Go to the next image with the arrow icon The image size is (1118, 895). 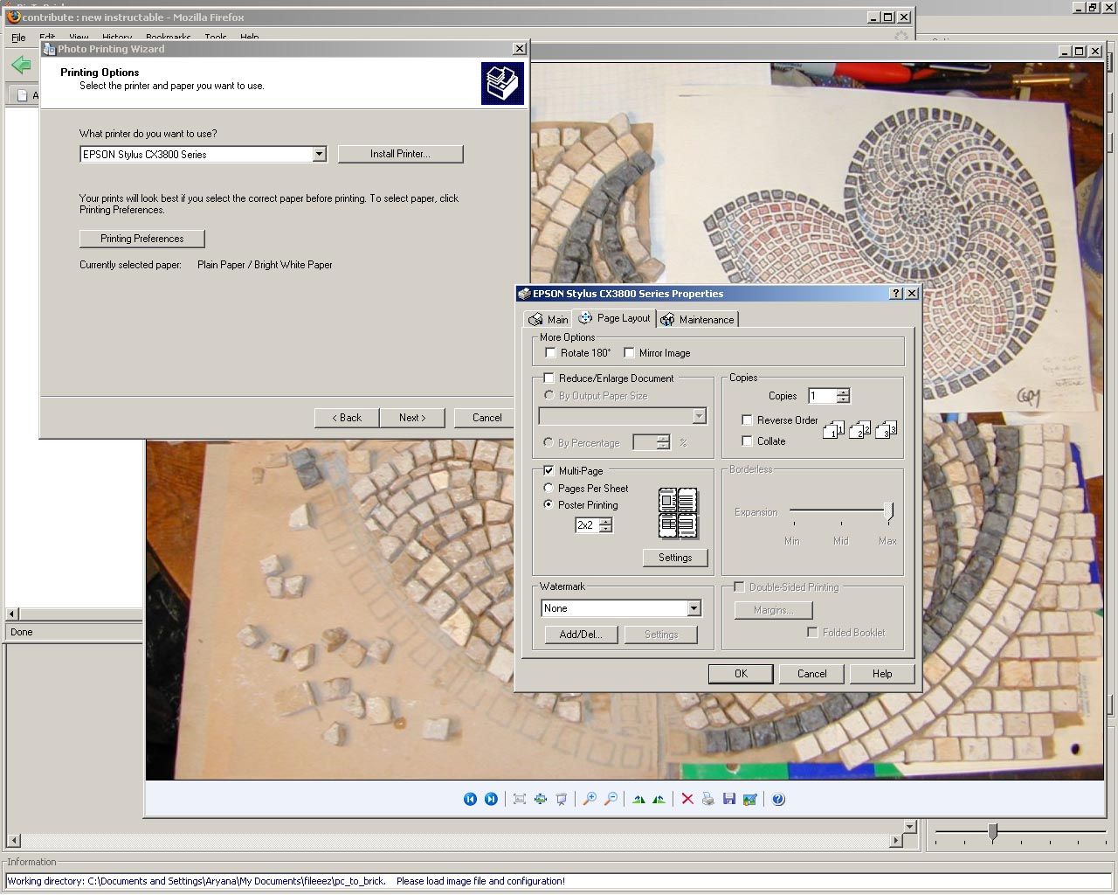pyautogui.click(x=491, y=798)
